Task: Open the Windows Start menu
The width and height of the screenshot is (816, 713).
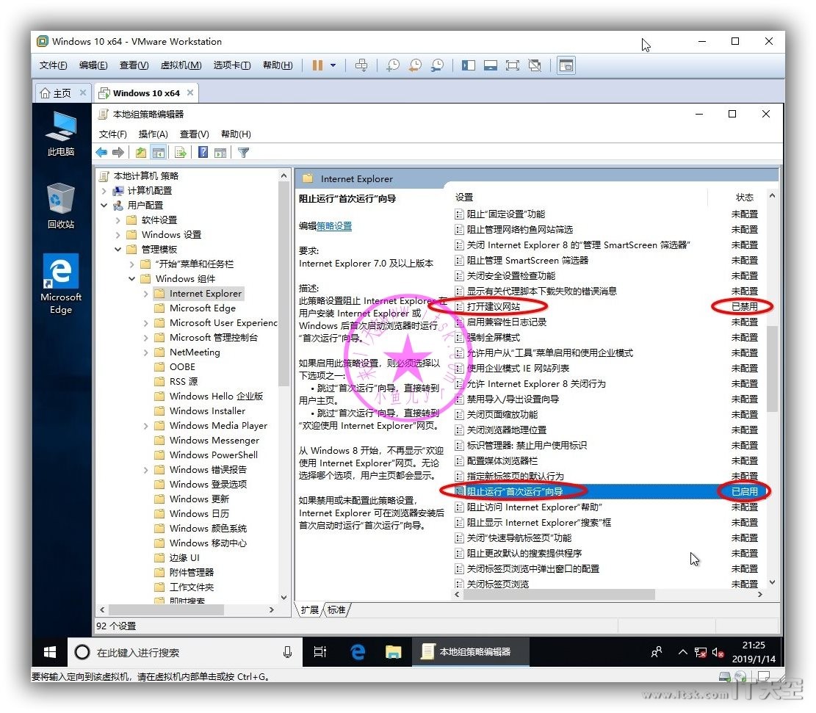Action: point(50,652)
